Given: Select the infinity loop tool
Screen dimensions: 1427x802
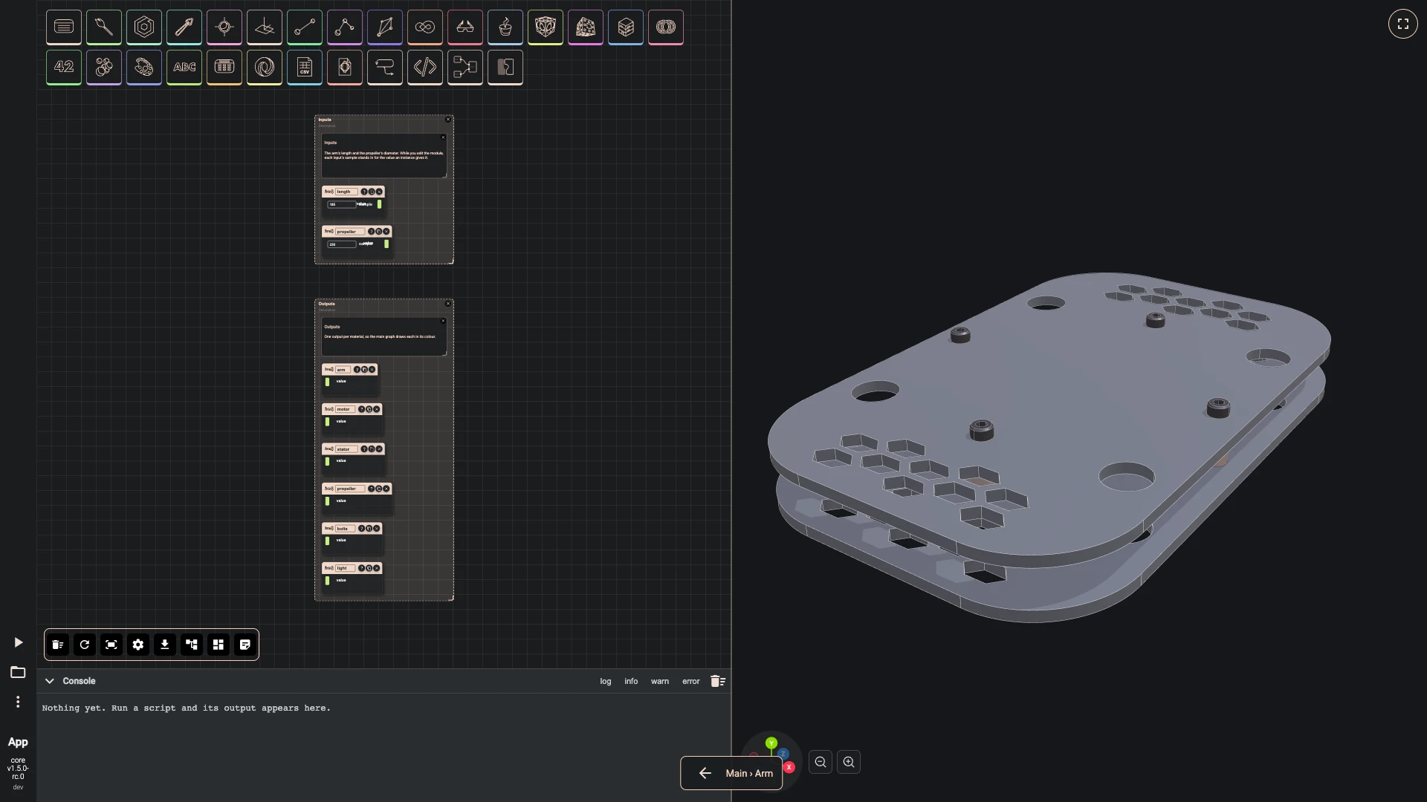Looking at the screenshot, I should click(x=425, y=27).
